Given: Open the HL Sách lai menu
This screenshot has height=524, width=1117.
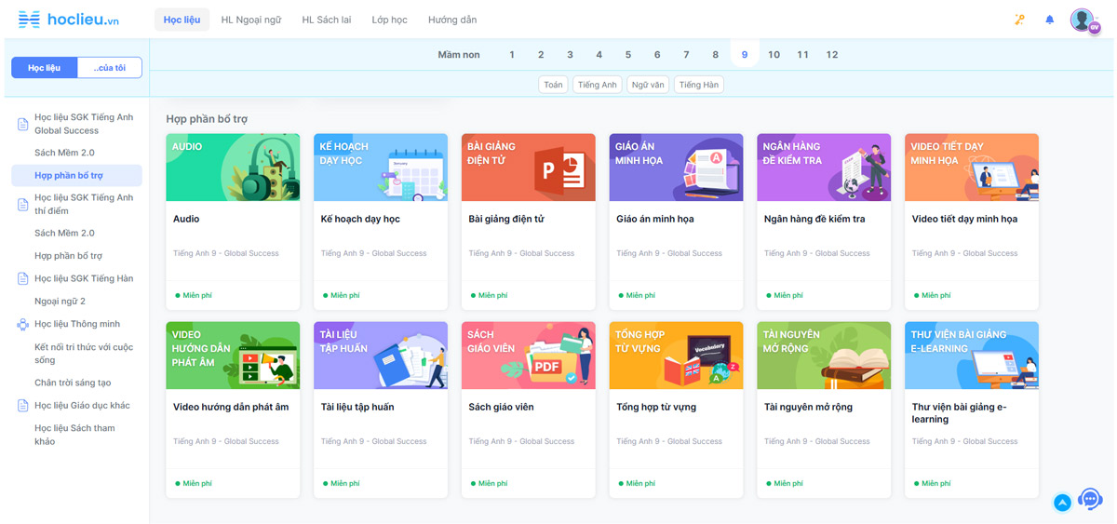Looking at the screenshot, I should tap(327, 20).
